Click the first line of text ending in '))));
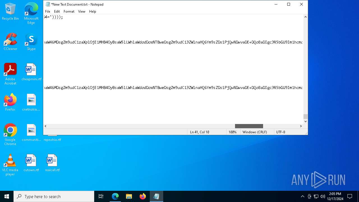The height and width of the screenshot is (202, 359). click(x=54, y=17)
